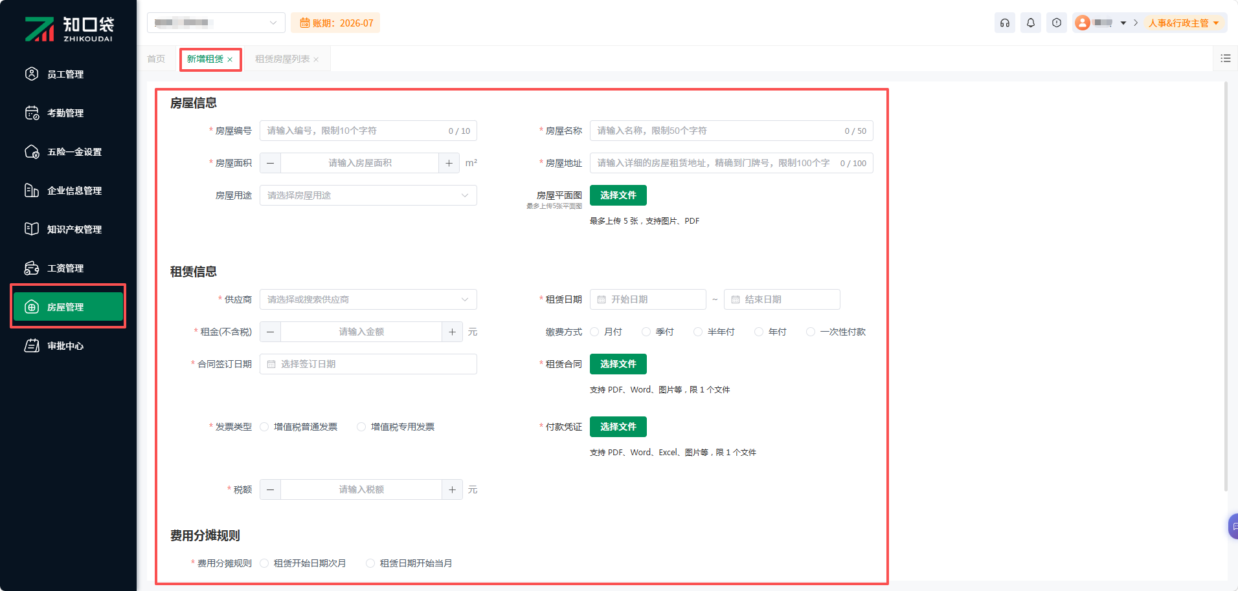Click the 房屋地址 input field
The image size is (1238, 591).
732,163
